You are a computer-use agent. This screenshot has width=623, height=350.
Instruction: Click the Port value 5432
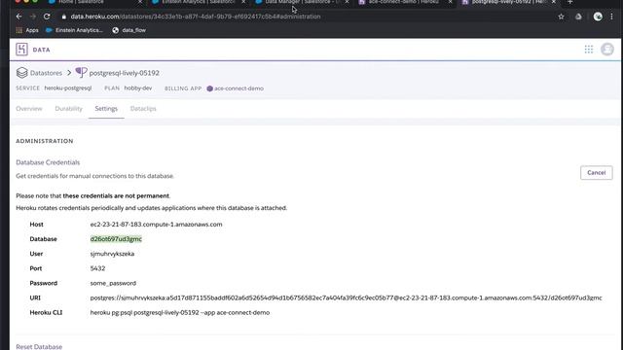(x=97, y=268)
